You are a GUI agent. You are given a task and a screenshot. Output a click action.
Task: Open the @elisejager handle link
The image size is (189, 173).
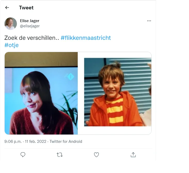tap(30, 26)
